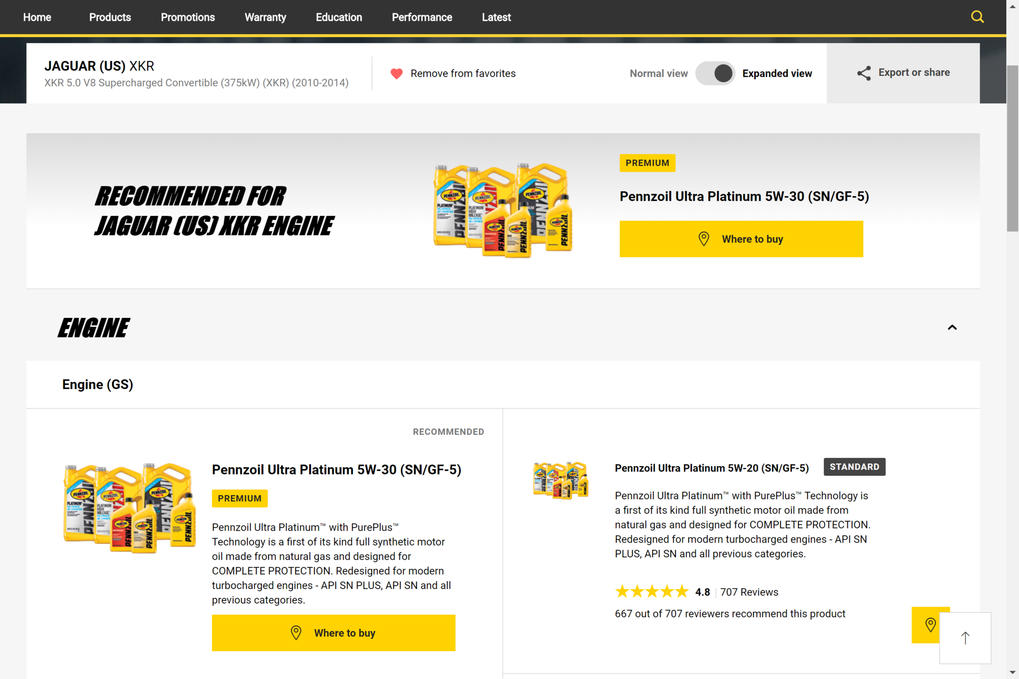Click the STANDARD badge next to 5W-20

coord(854,467)
